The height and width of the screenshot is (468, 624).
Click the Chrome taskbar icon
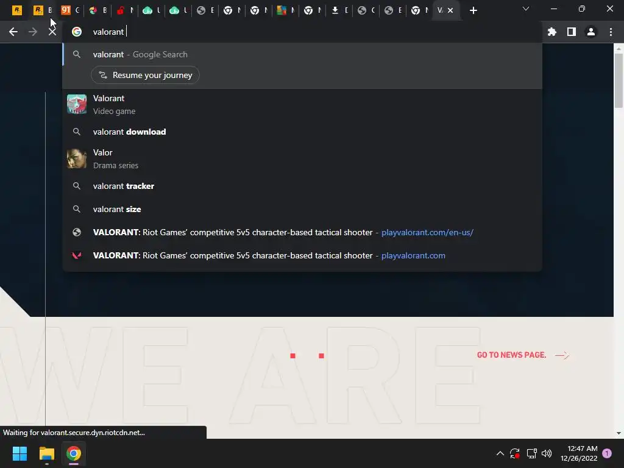pos(74,453)
